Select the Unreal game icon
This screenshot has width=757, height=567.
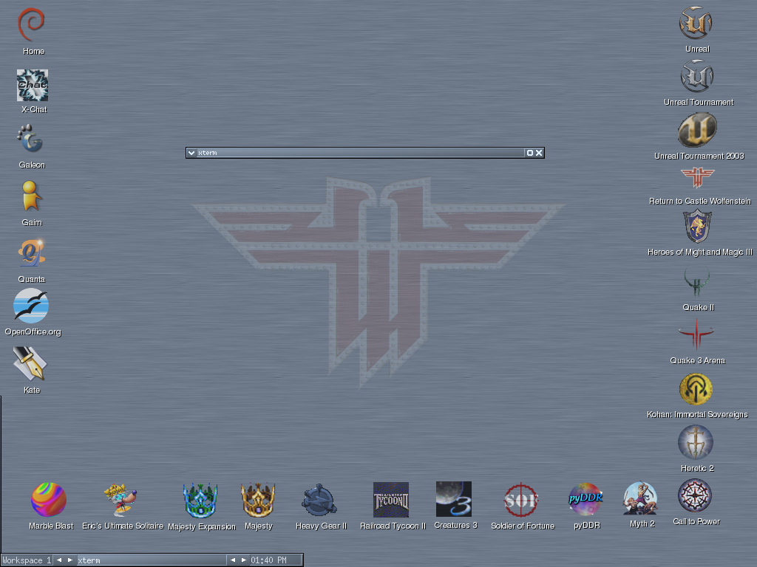point(696,23)
